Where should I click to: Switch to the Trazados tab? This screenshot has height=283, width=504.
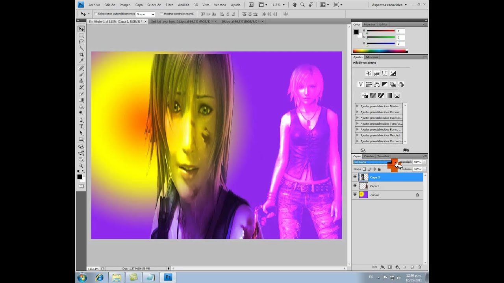(383, 156)
